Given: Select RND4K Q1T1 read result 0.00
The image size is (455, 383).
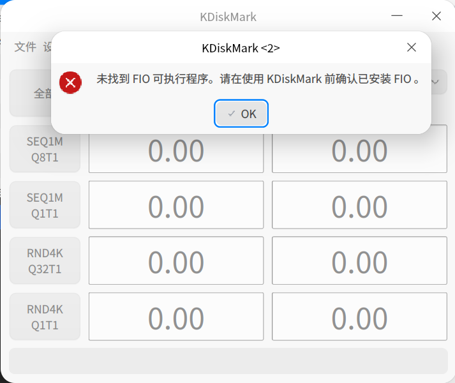Looking at the screenshot, I should [x=176, y=317].
